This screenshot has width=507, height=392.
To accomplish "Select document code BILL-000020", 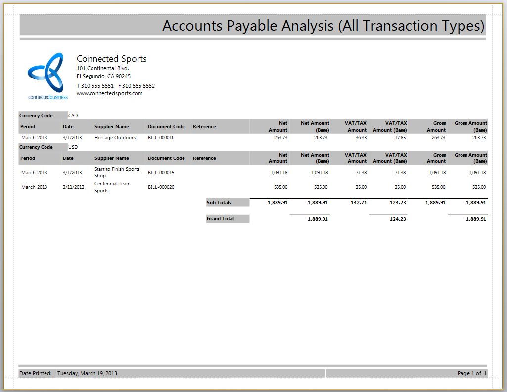I will 161,187.
